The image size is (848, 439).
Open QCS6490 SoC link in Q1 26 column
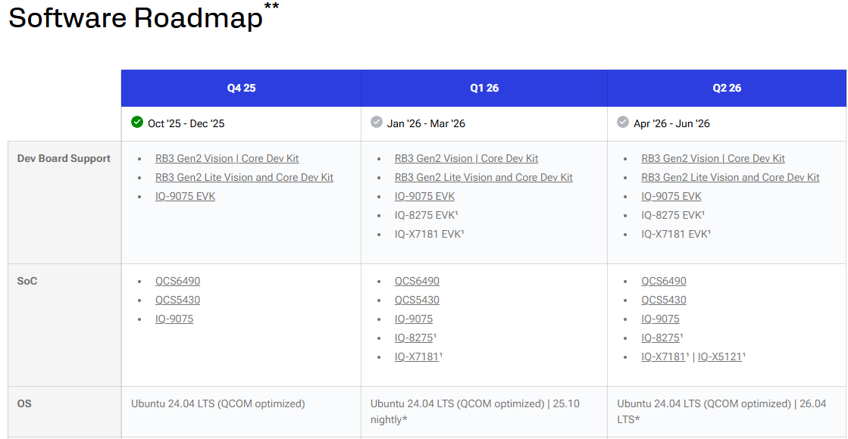coord(417,281)
